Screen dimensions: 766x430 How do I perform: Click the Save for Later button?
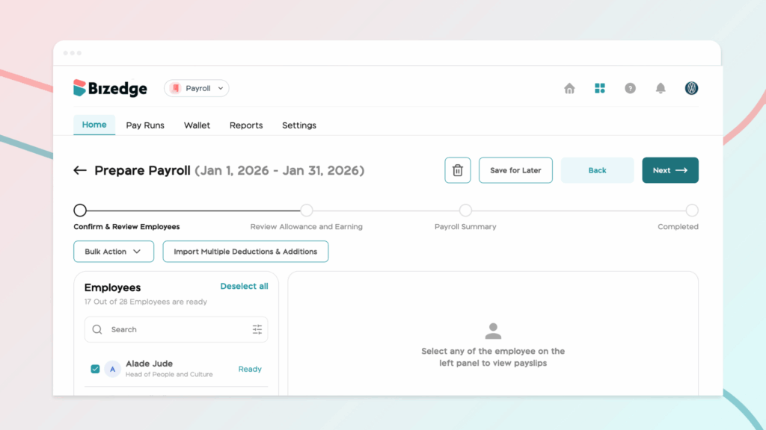pos(515,170)
